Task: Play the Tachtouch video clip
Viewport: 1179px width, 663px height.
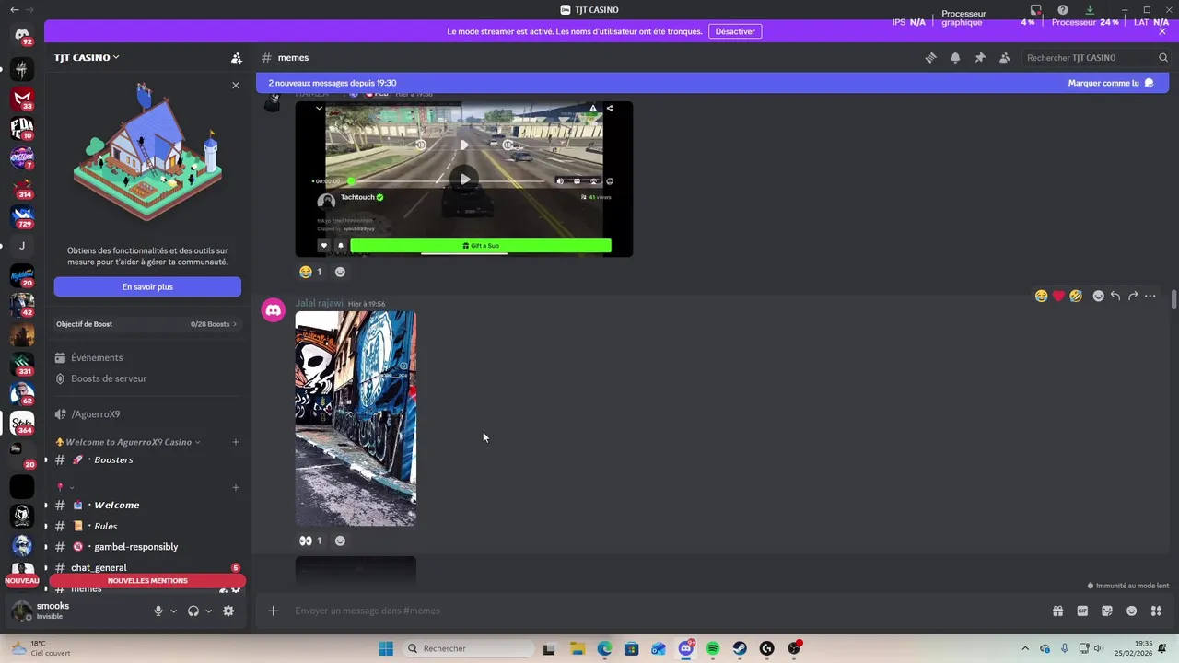Action: (464, 180)
